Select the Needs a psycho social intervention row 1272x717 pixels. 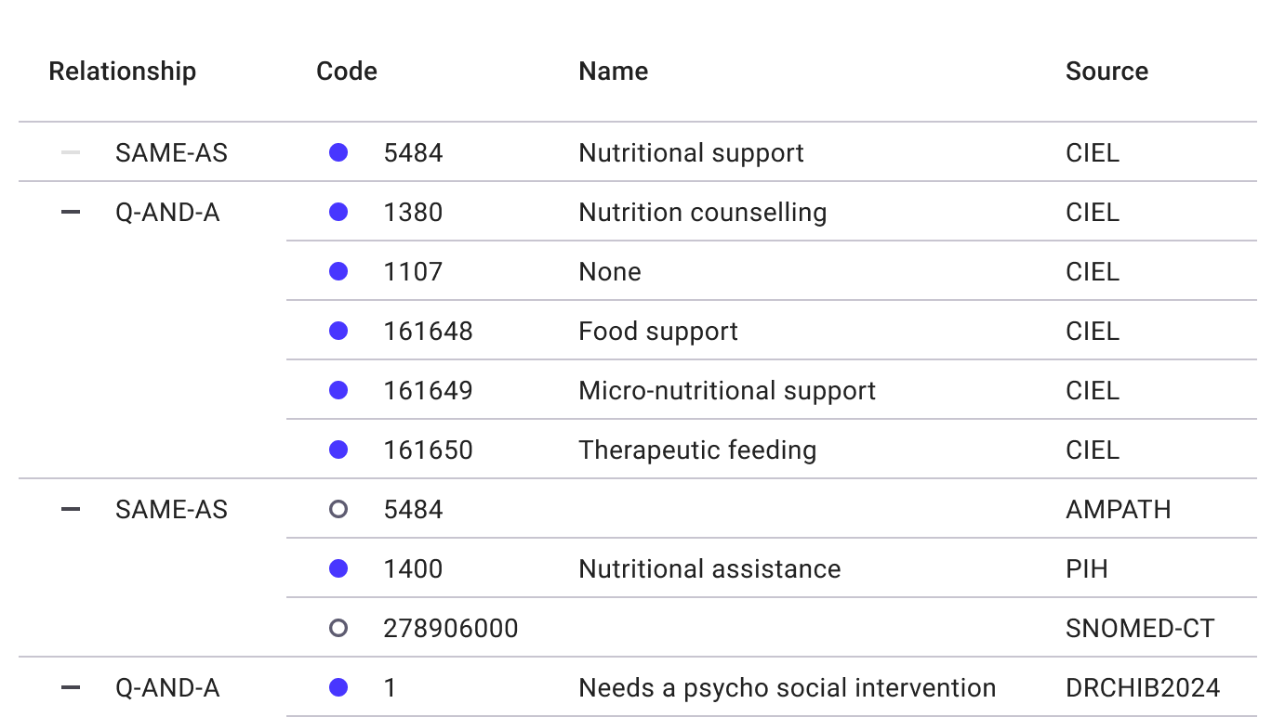(x=787, y=687)
